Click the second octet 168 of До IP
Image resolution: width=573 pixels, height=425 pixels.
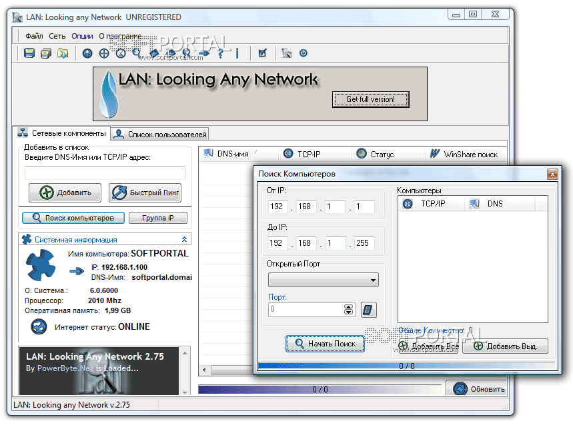tap(306, 243)
